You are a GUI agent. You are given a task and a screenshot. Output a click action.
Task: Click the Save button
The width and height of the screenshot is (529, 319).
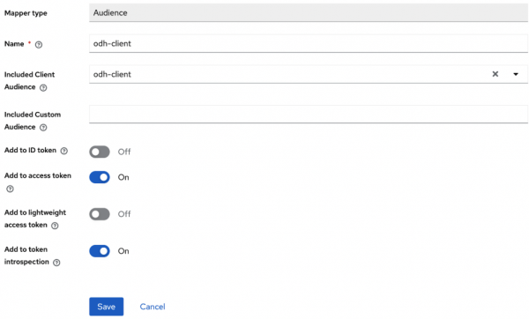tap(107, 307)
